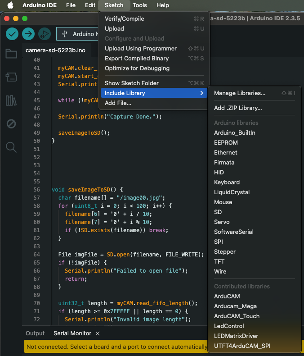Open the Apple system menu
The width and height of the screenshot is (304, 356).
tap(10, 5)
